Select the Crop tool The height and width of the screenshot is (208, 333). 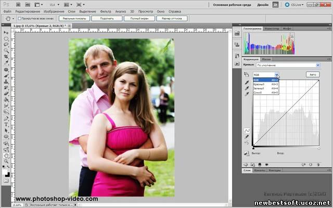(6, 57)
